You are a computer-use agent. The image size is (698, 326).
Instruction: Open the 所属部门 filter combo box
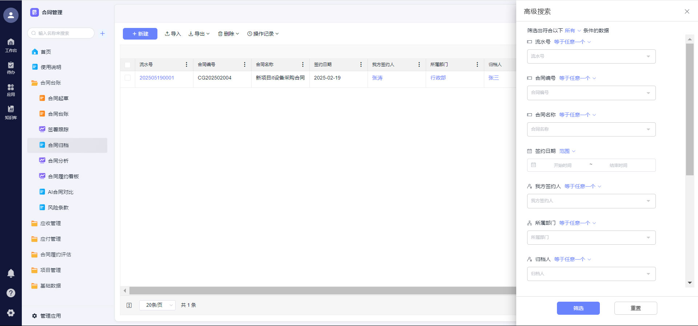point(591,237)
